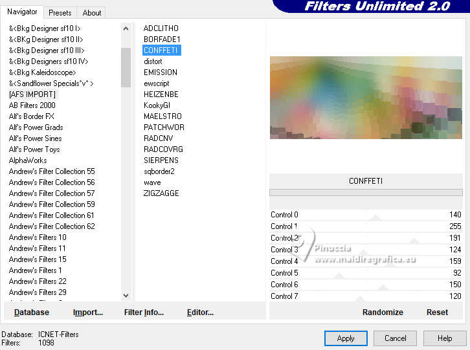470x350 pixels.
Task: Select the KookyGI filter
Action: [157, 105]
